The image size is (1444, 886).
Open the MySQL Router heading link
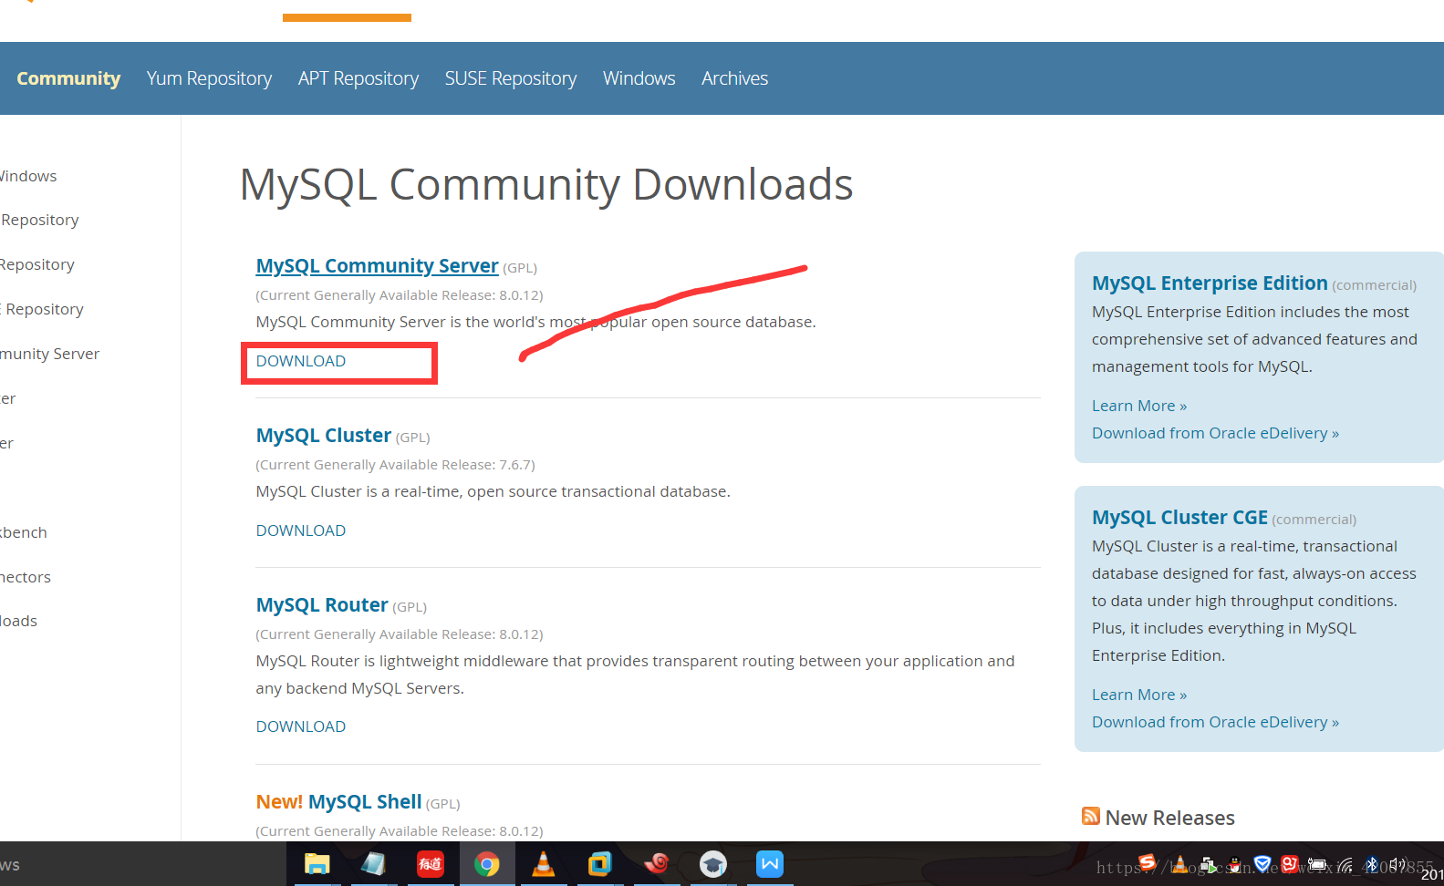(322, 604)
